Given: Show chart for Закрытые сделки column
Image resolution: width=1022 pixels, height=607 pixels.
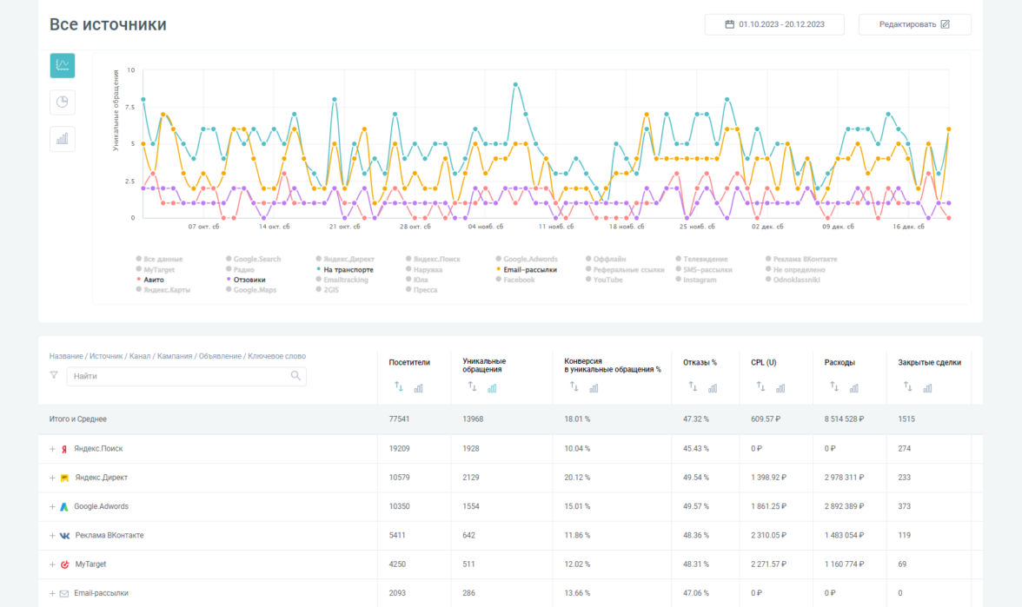Looking at the screenshot, I should point(927,387).
